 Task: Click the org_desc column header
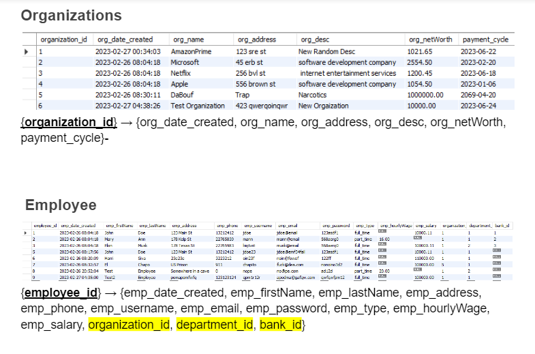pos(315,40)
